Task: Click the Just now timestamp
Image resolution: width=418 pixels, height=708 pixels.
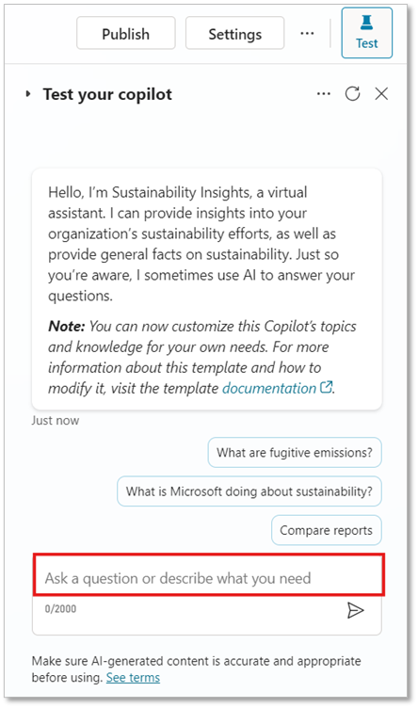Action: [55, 420]
